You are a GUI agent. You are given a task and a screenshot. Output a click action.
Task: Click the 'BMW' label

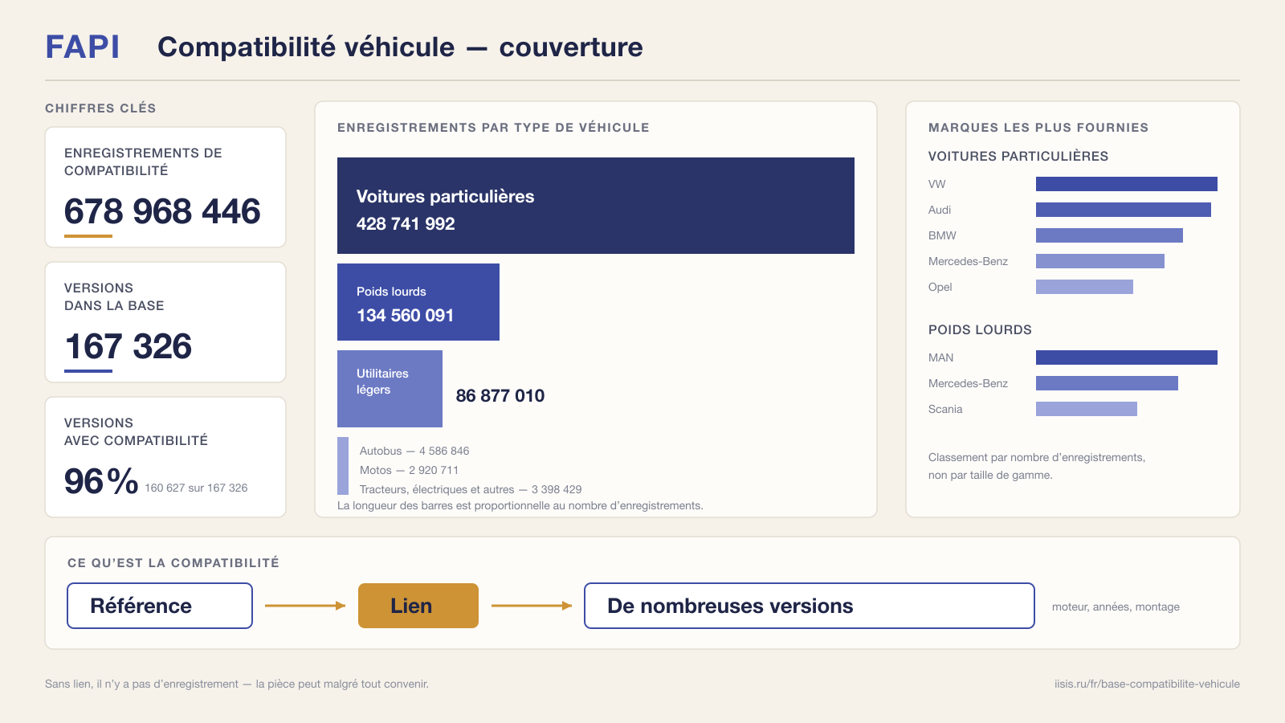coord(942,235)
